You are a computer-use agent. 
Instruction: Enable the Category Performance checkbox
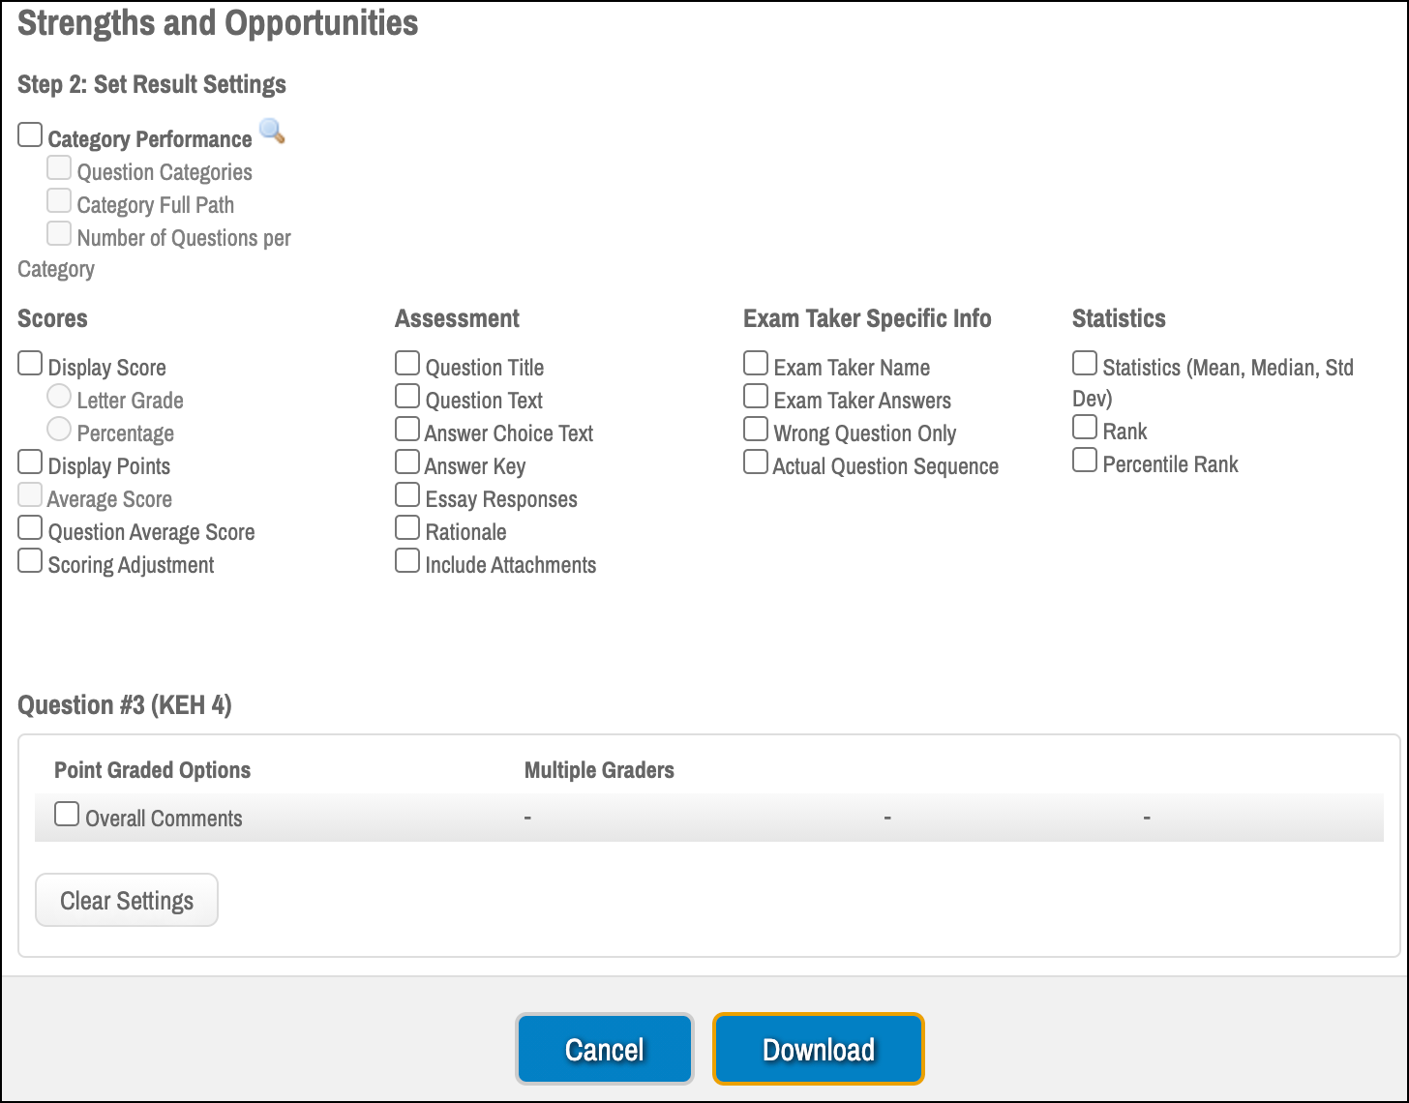30,135
